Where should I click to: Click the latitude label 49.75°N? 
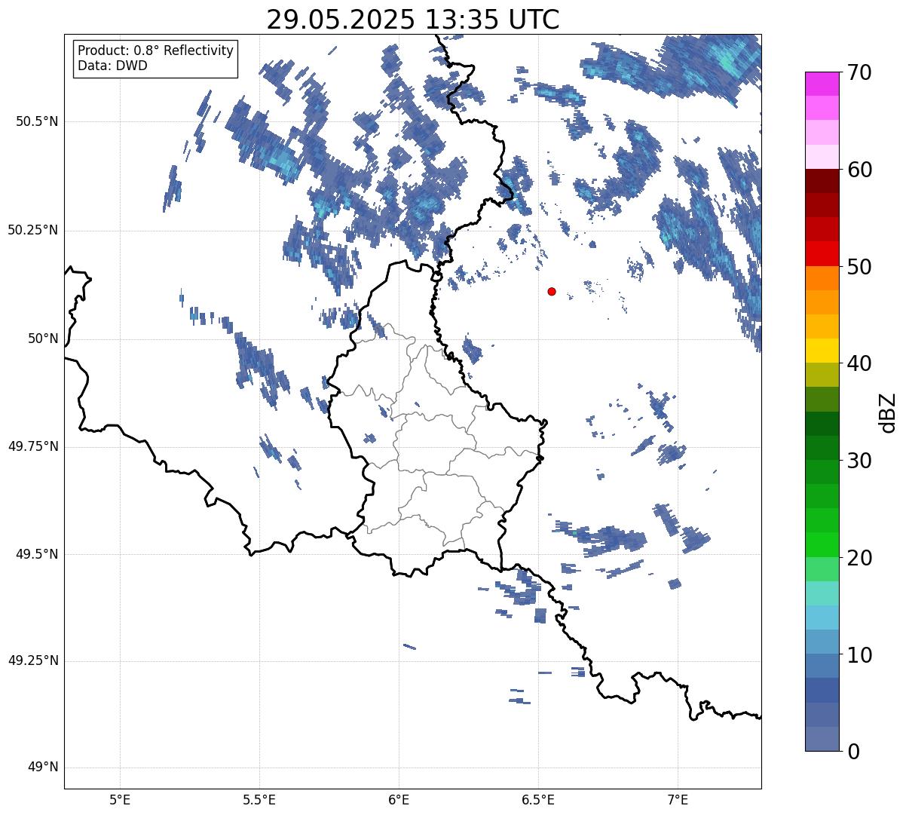click(33, 446)
